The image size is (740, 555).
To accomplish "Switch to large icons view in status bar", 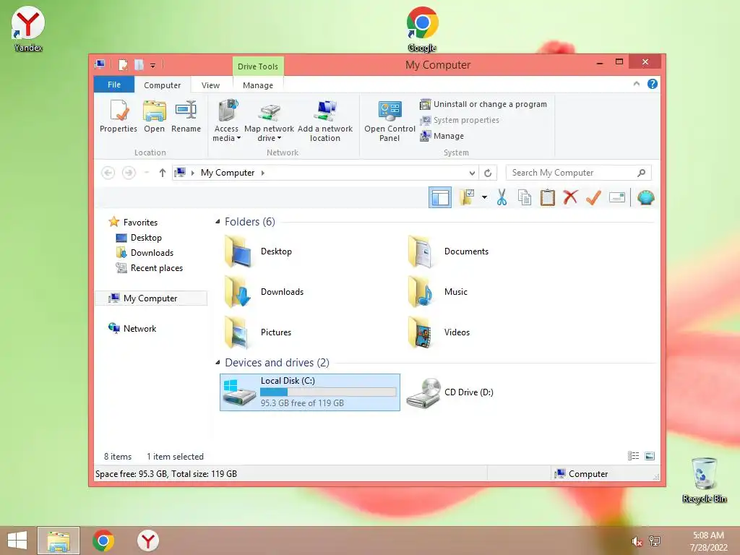I will [x=650, y=456].
